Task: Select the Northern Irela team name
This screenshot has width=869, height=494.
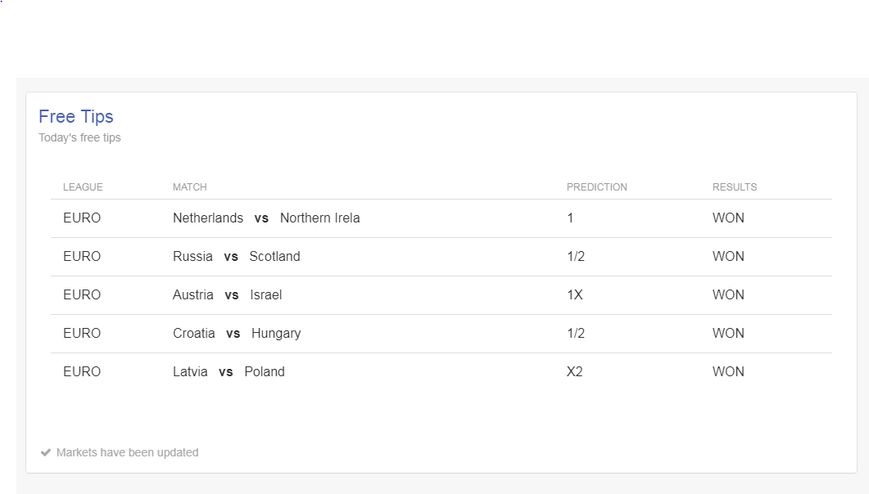Action: pyautogui.click(x=319, y=218)
